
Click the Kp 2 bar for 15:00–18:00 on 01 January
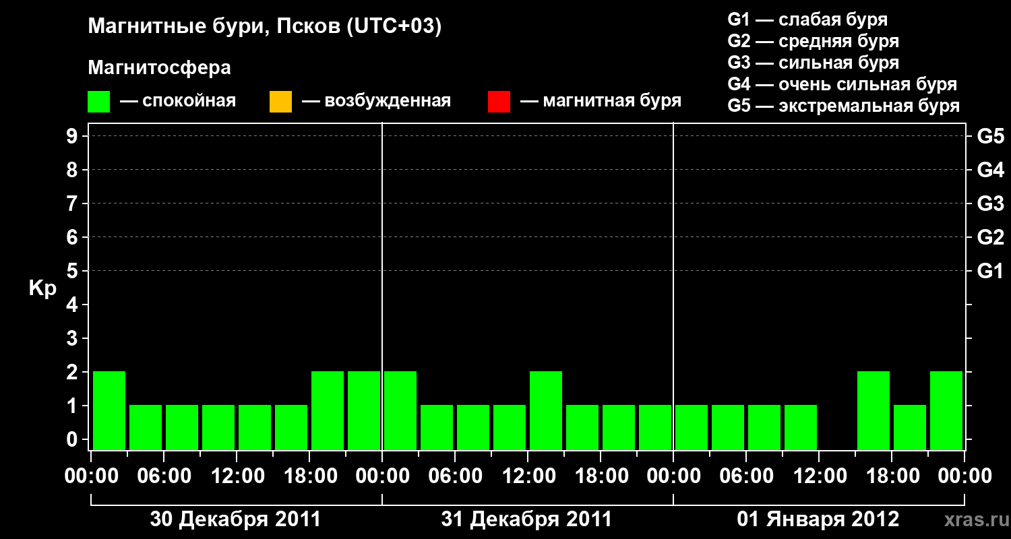pos(874,410)
